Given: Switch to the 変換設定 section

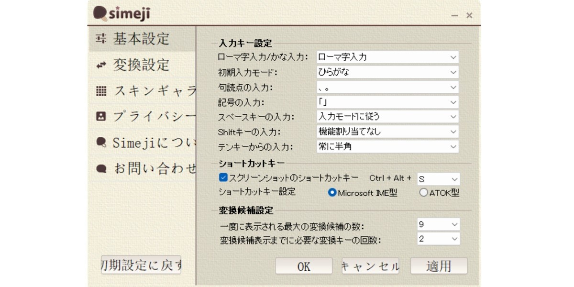Looking at the screenshot, I should click(x=139, y=65).
